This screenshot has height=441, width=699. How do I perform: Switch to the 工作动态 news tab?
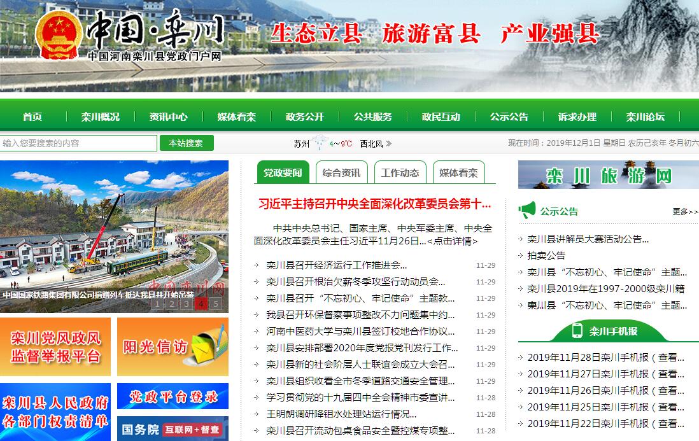(400, 172)
